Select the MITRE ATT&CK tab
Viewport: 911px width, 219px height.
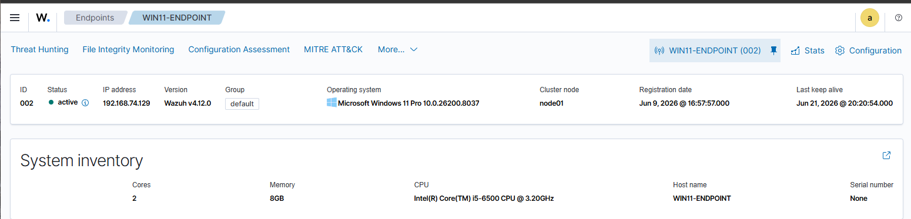pos(333,50)
